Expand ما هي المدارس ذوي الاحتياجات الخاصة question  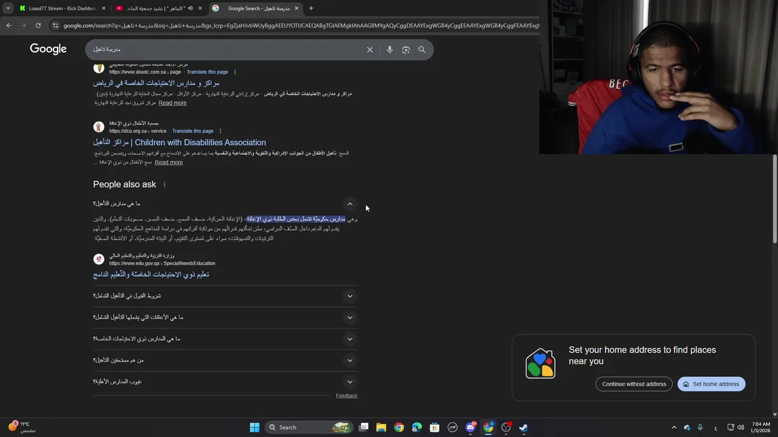point(225,339)
